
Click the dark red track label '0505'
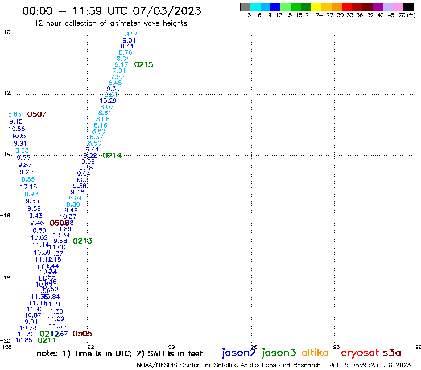click(x=82, y=334)
